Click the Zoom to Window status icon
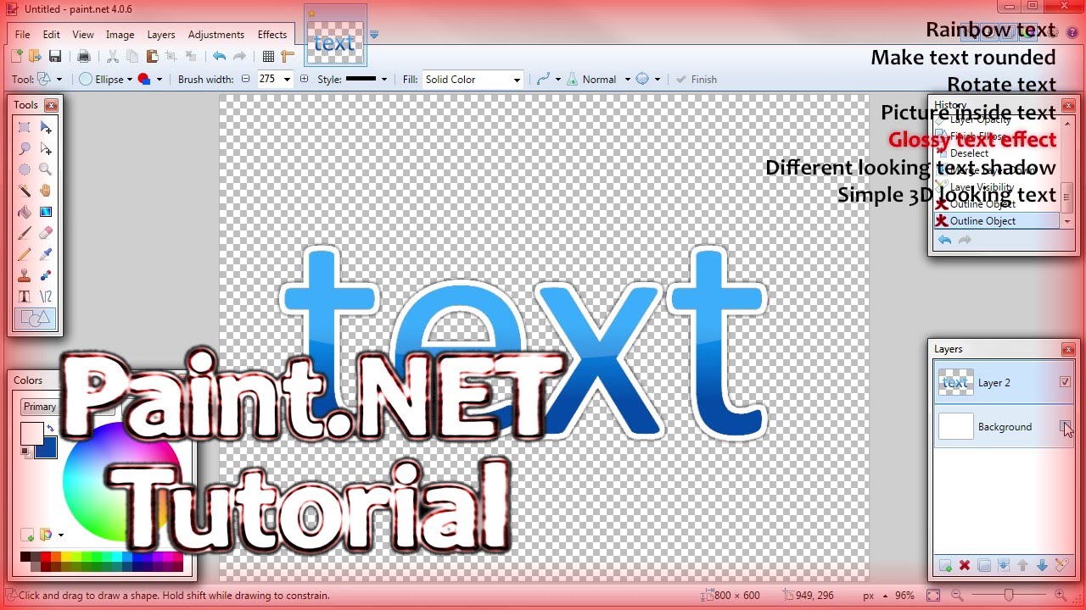The image size is (1086, 610). 932,596
